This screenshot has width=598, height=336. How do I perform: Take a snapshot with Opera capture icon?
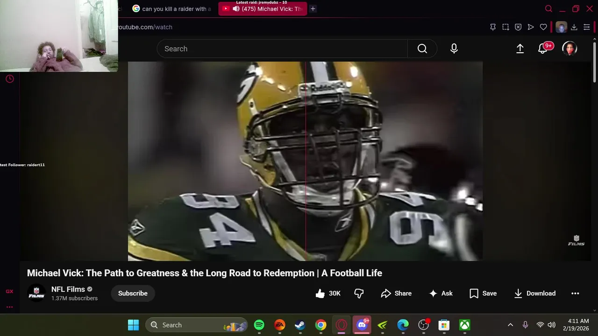[505, 27]
